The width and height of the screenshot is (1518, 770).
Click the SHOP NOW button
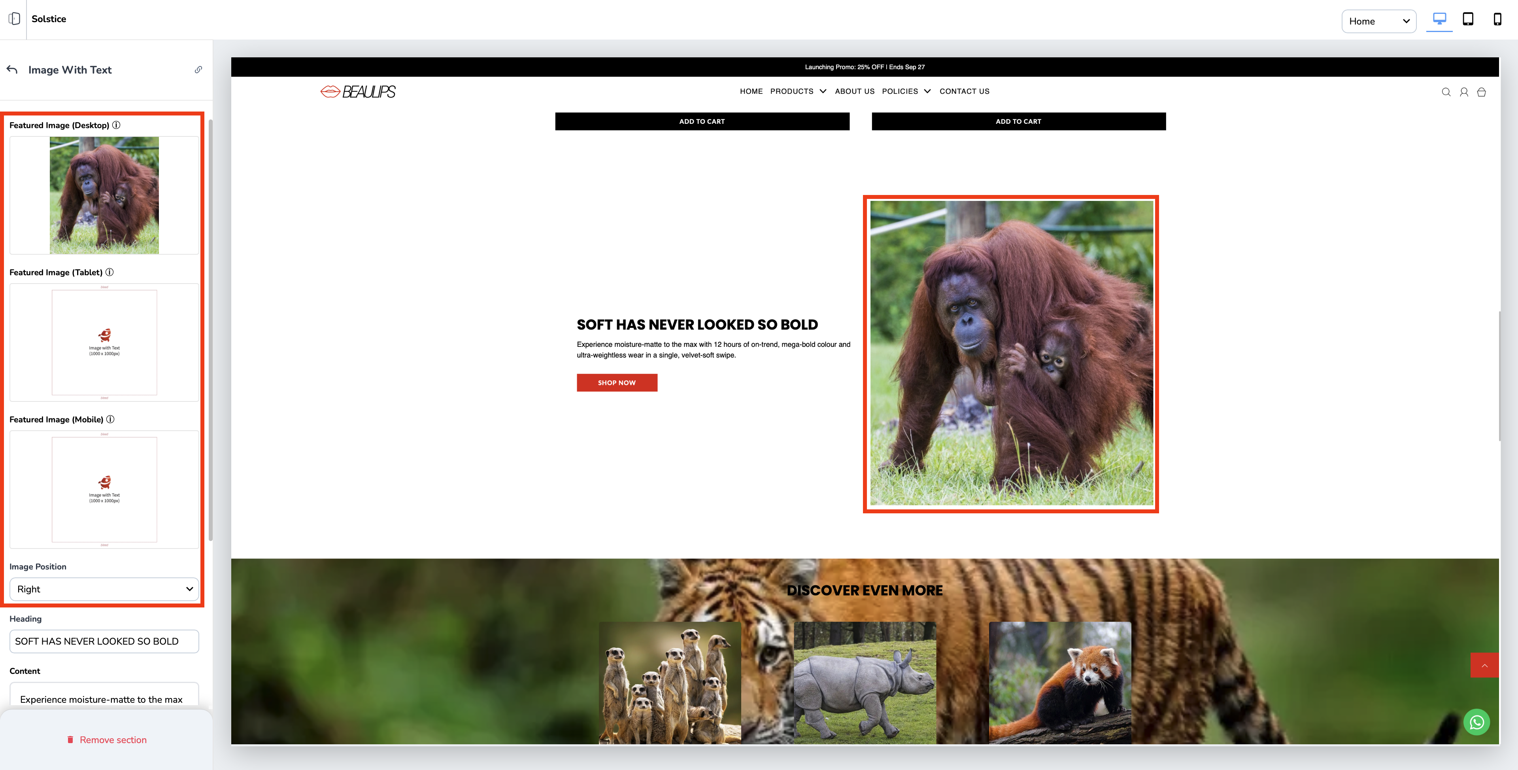click(x=616, y=383)
